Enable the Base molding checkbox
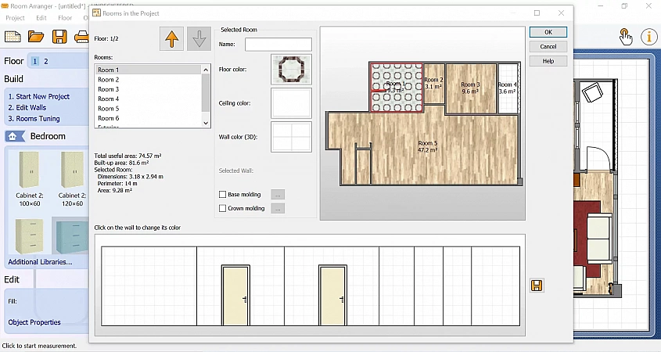661x352 pixels. (223, 194)
